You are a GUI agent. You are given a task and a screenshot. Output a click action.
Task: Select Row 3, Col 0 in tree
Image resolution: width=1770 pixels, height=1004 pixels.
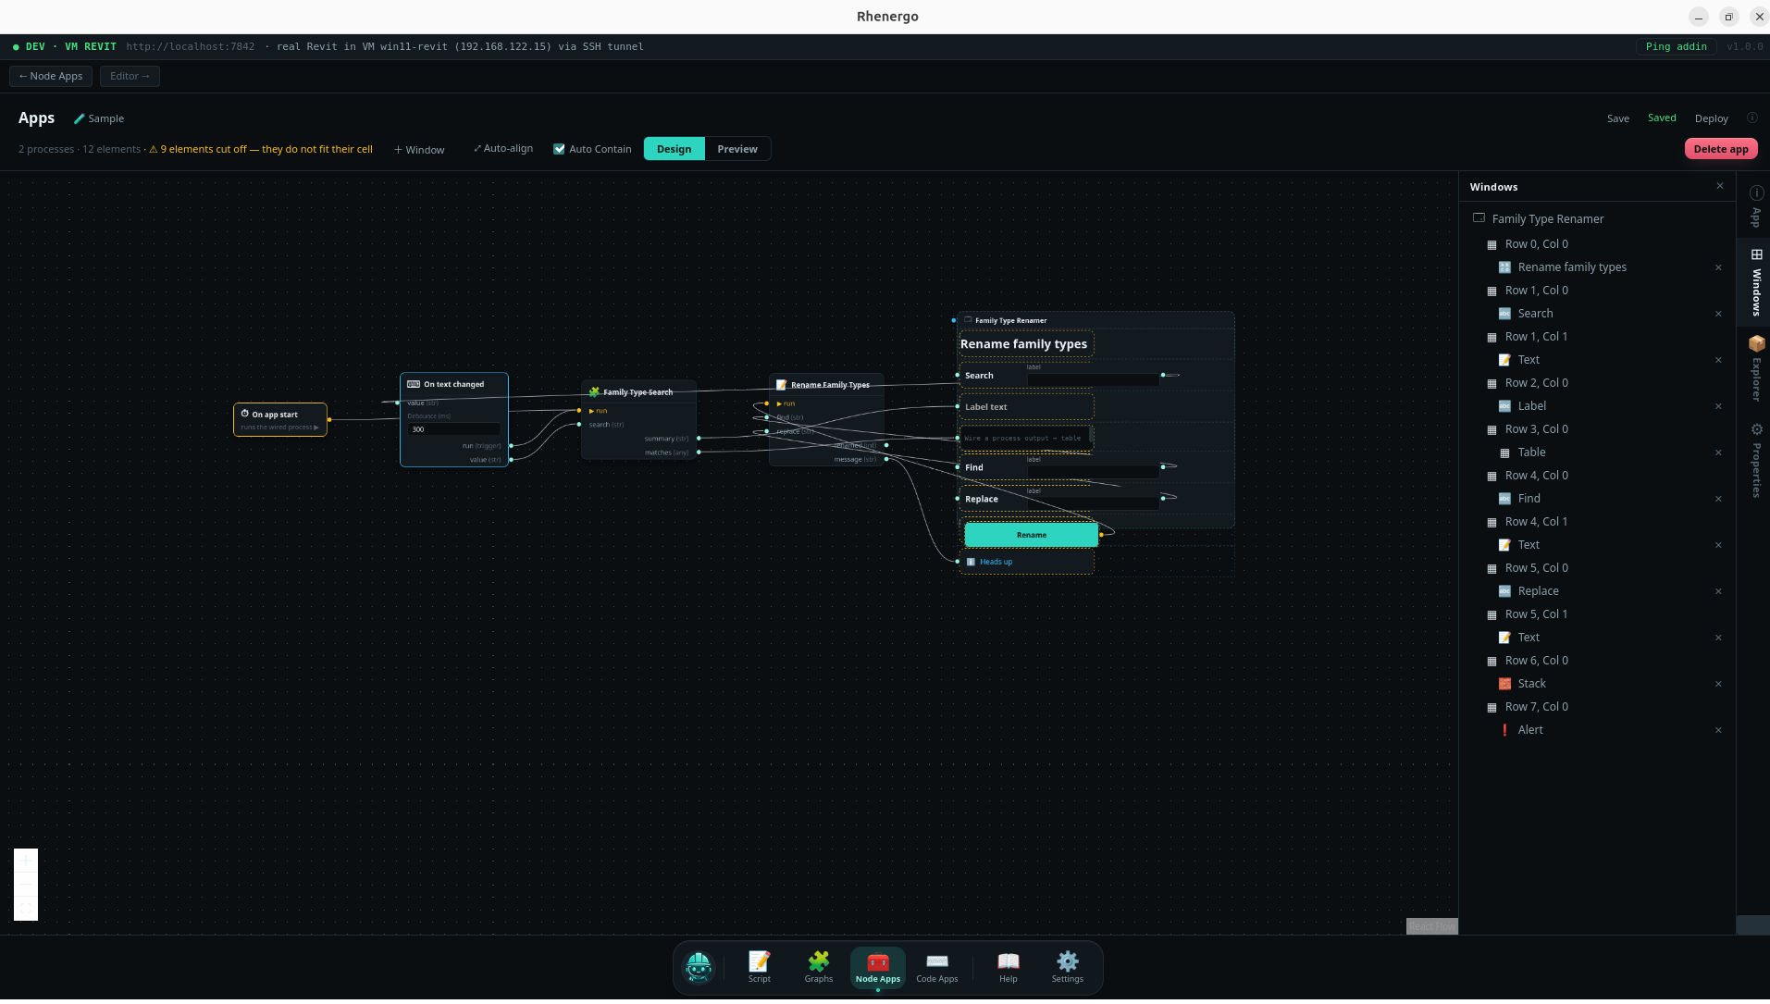click(1536, 429)
